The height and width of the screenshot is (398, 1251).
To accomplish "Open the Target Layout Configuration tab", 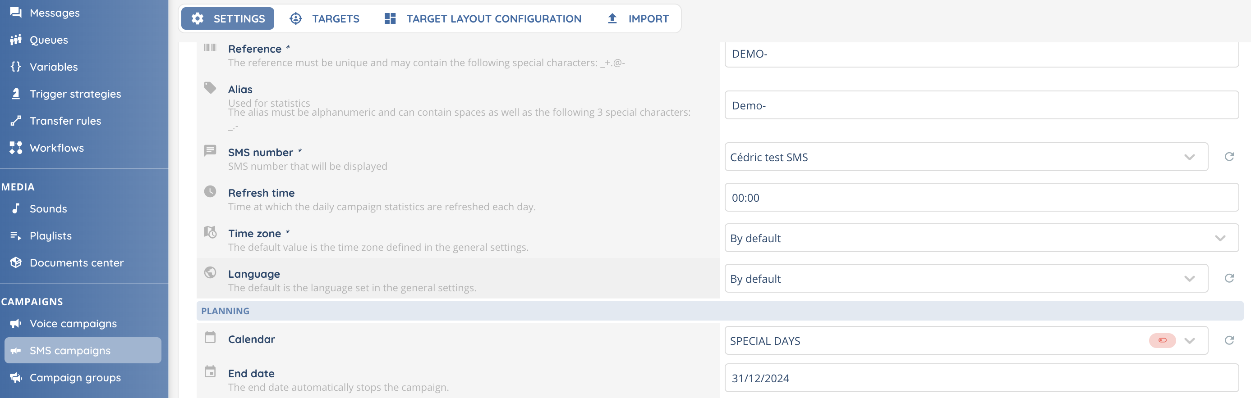I will click(x=483, y=18).
